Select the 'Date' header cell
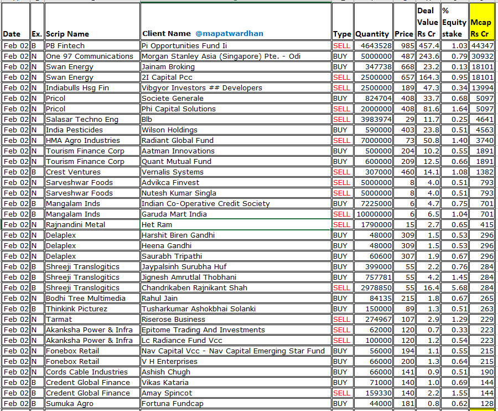 [x=15, y=22]
